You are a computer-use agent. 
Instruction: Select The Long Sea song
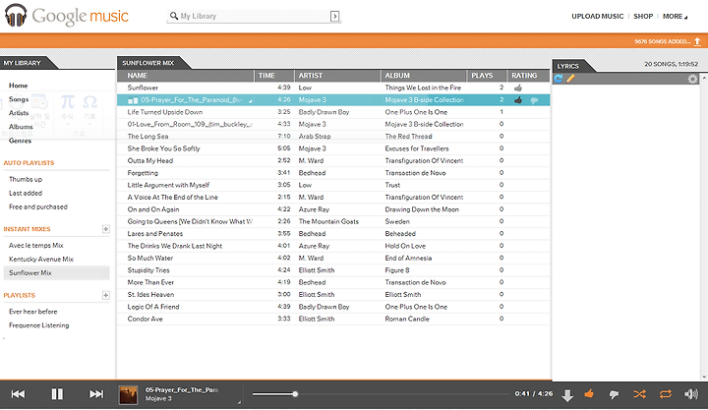[x=147, y=137]
